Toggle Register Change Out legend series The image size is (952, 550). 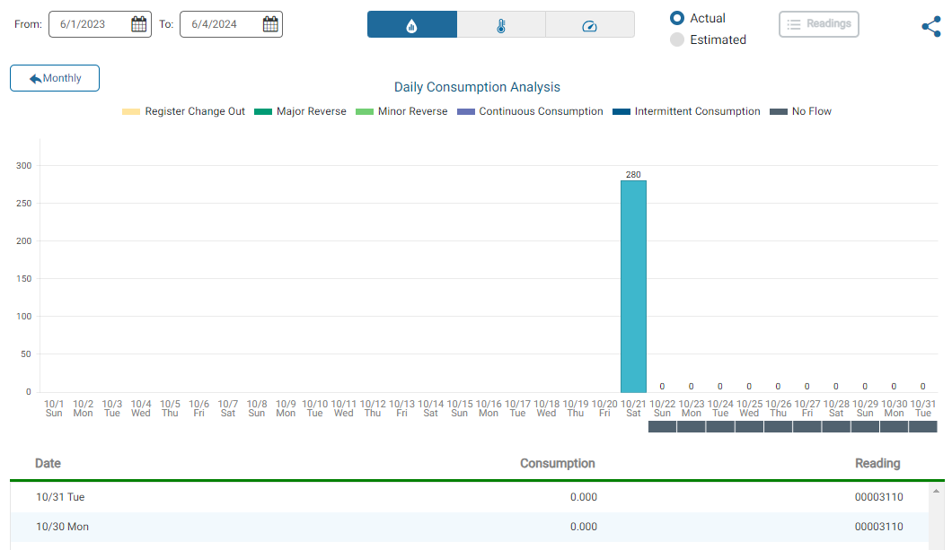coord(183,111)
